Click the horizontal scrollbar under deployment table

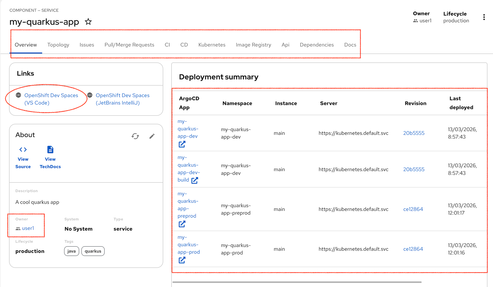297,282
